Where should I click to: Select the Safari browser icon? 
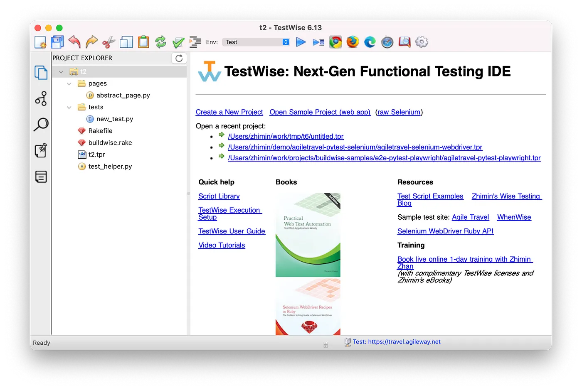(x=387, y=42)
